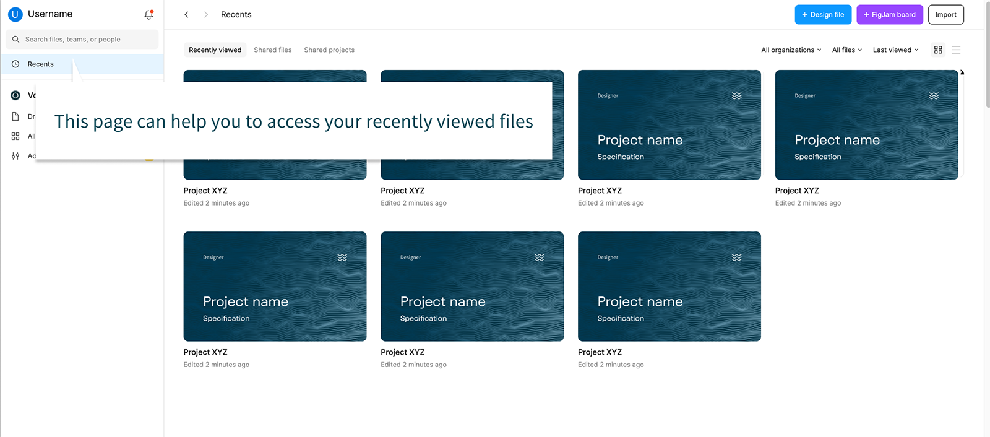Viewport: 990px width, 437px height.
Task: Click 'Edited 2 minutes ago' under the fourth top-row card
Action: tap(808, 203)
